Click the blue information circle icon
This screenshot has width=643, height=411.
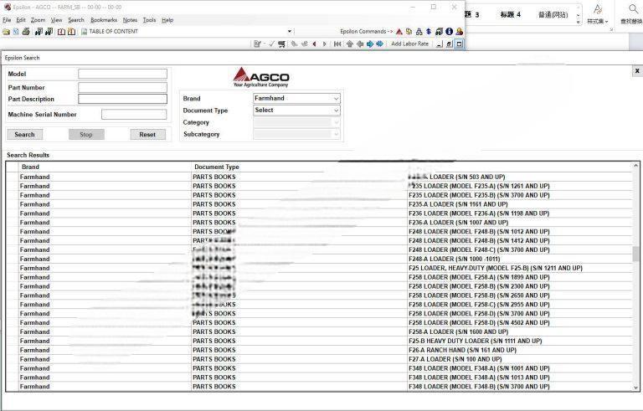point(449,32)
